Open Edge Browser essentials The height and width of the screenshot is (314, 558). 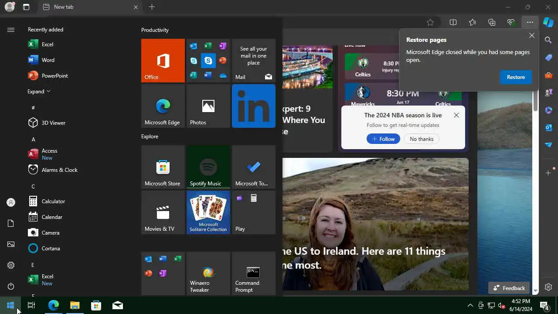pyautogui.click(x=511, y=22)
